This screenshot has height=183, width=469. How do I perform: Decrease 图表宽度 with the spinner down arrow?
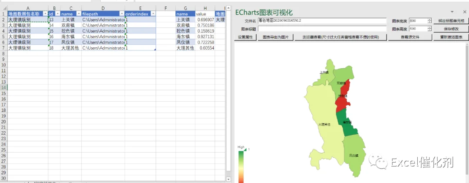[x=430, y=23]
